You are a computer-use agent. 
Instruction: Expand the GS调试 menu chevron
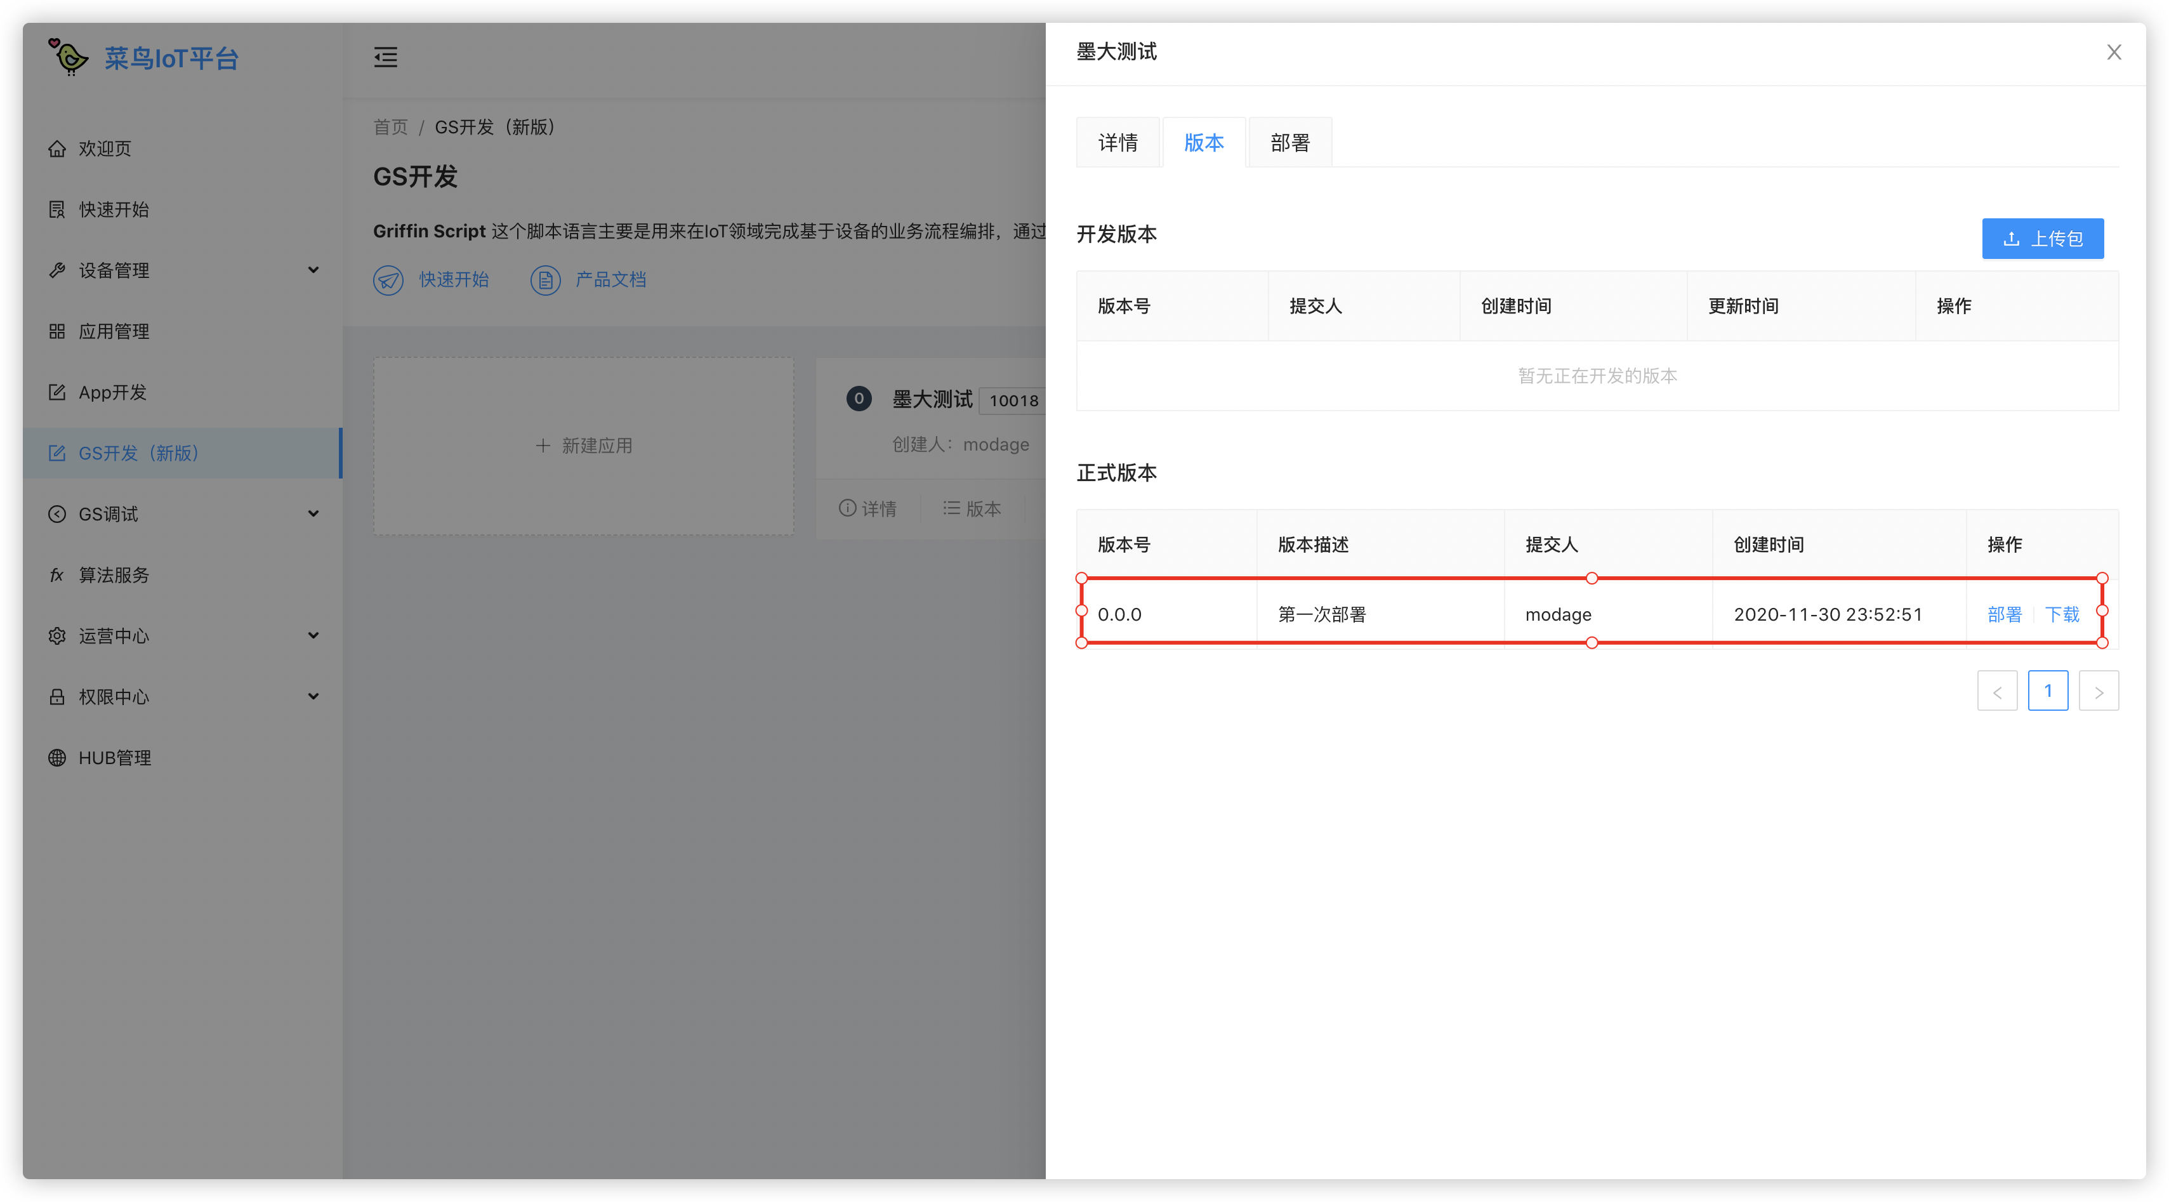click(313, 514)
